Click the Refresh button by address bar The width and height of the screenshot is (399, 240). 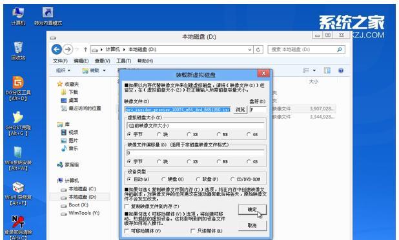point(258,50)
